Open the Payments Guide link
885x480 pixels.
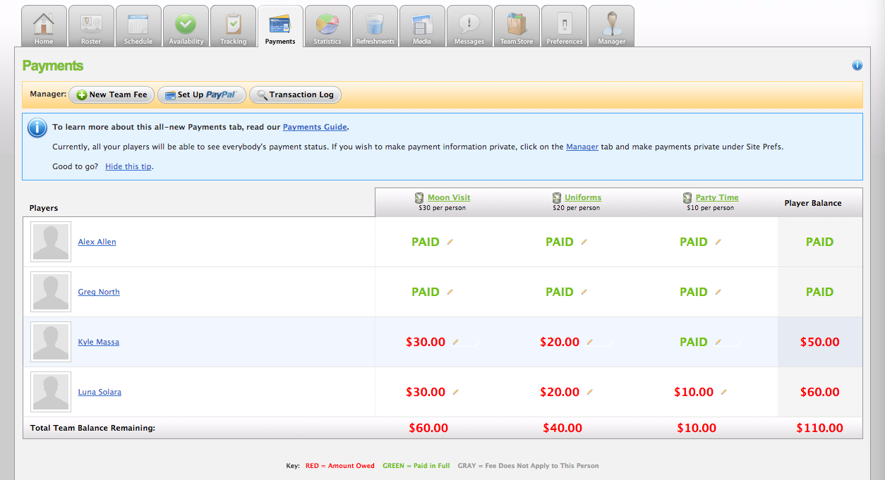pyautogui.click(x=315, y=127)
